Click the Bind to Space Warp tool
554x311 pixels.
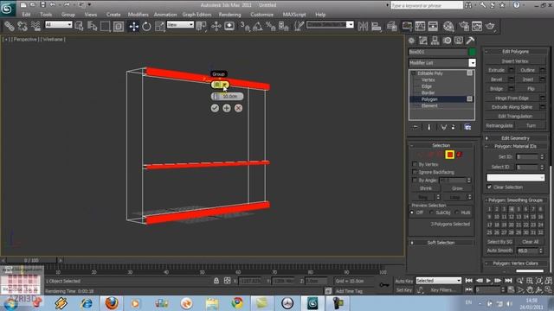pyautogui.click(x=35, y=27)
